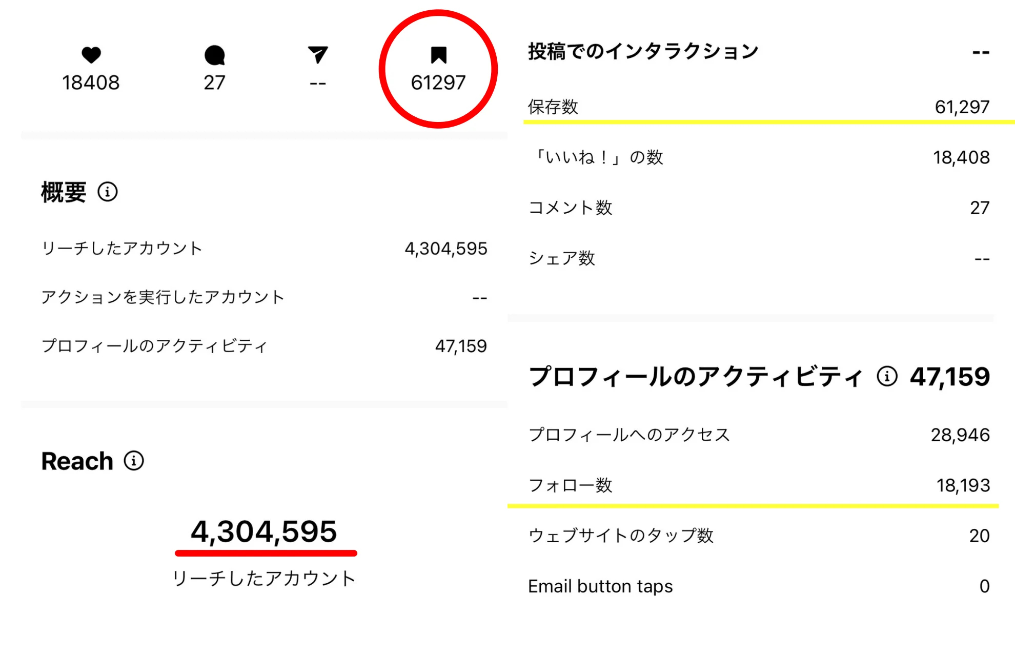
Task: Click the 投稿でのインタラクション heading
Action: coord(643,52)
